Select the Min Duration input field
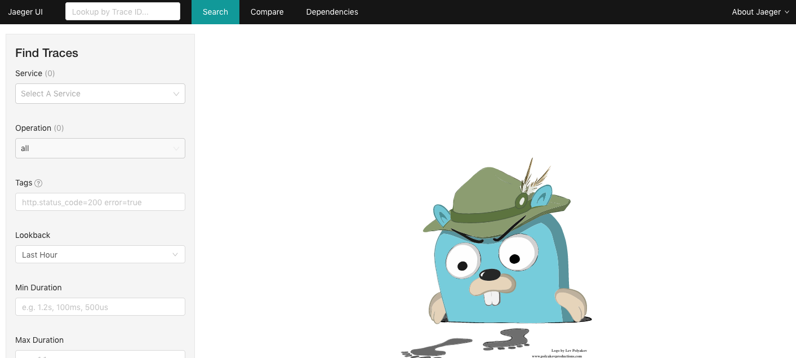The width and height of the screenshot is (796, 358). click(x=100, y=307)
